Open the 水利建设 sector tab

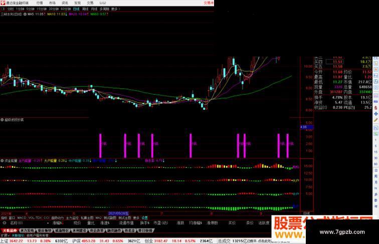coord(80,230)
